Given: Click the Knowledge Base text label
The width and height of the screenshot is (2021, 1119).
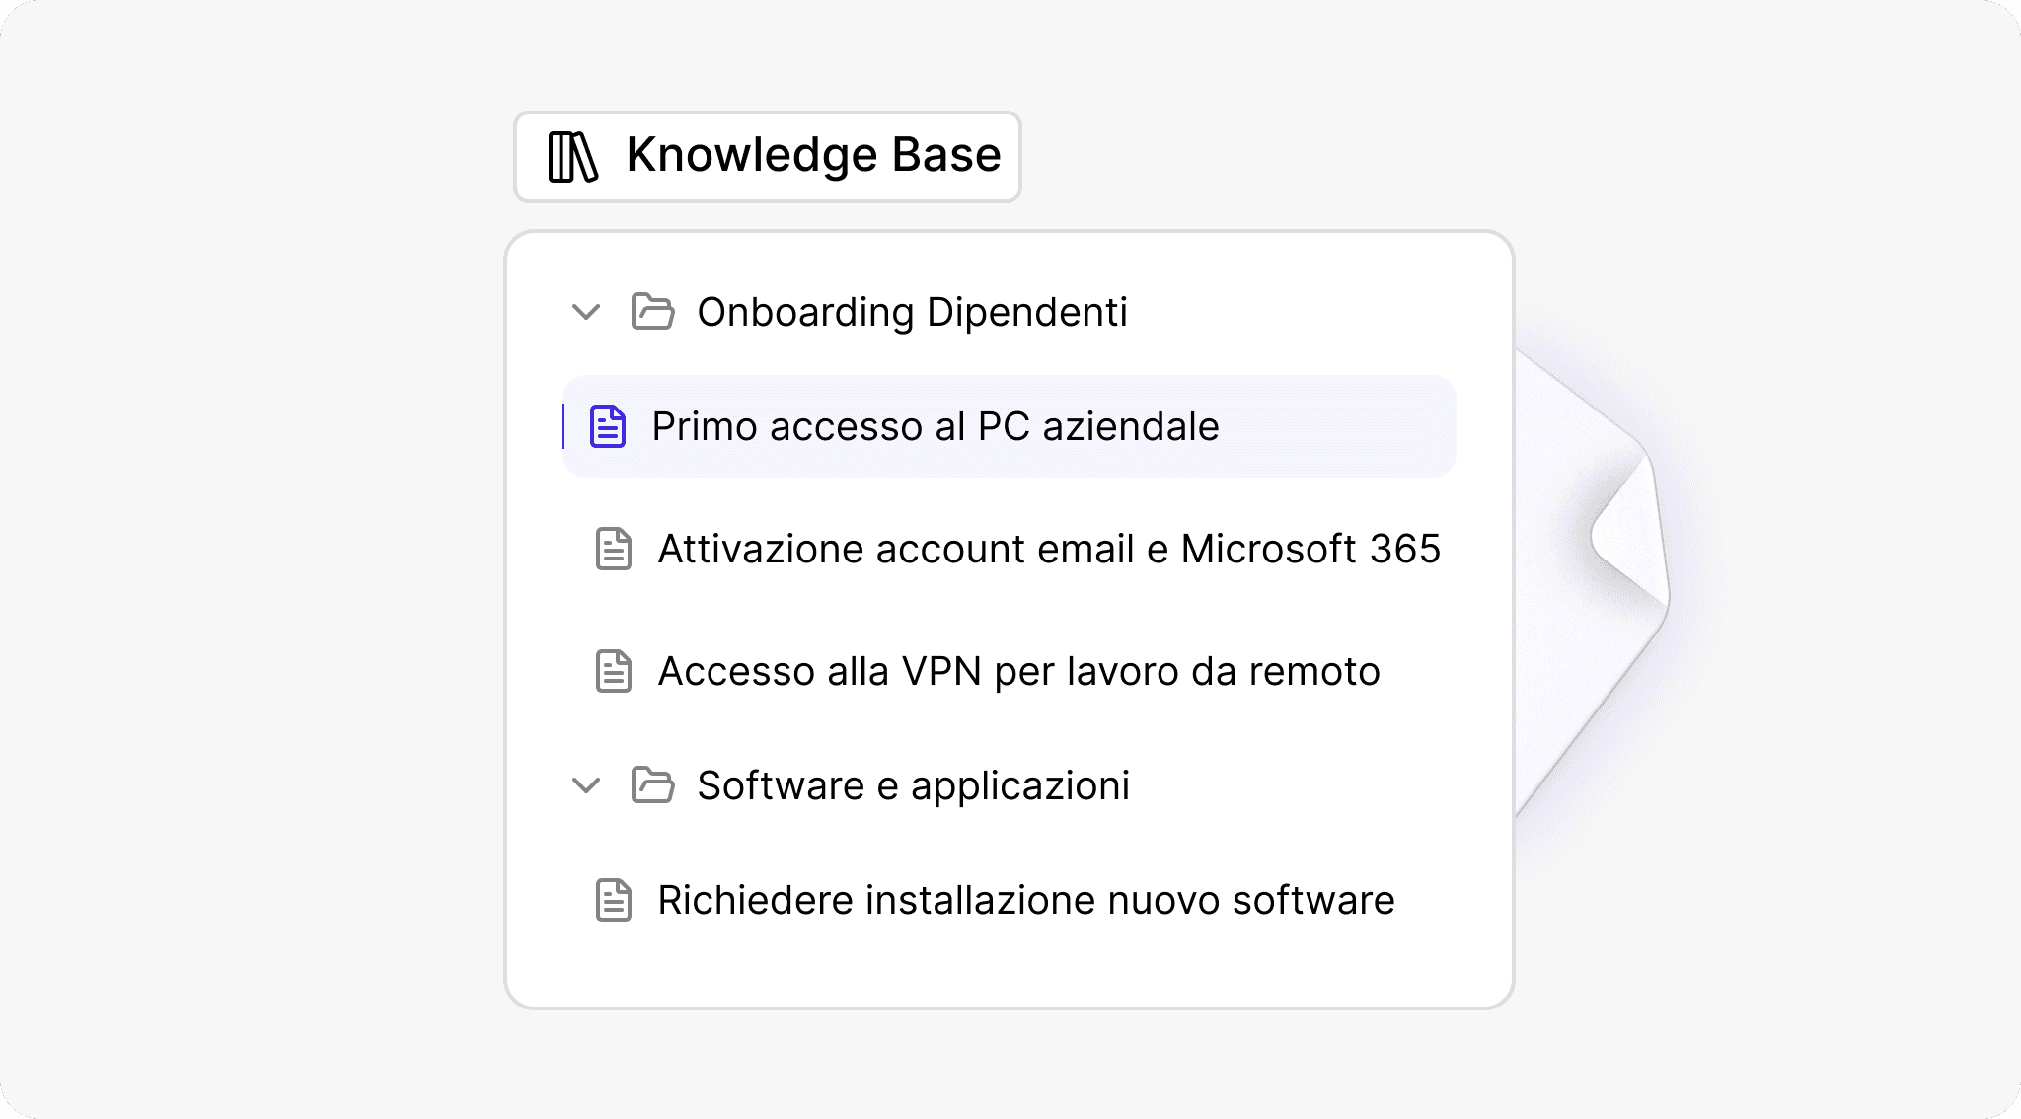Looking at the screenshot, I should [813, 155].
